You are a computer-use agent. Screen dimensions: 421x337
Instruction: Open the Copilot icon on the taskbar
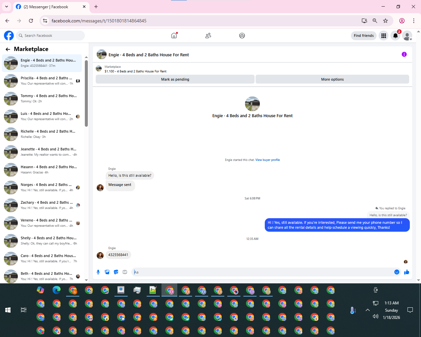pos(40,290)
